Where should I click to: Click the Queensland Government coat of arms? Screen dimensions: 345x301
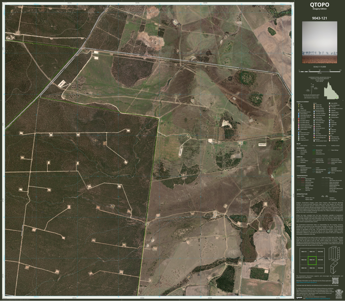(339, 294)
